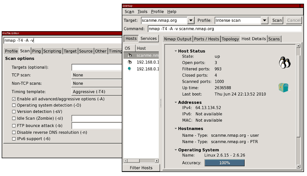This screenshot has width=307, height=176.
Task: Click the Target field with scanme.nmap.org
Action: point(164,20)
